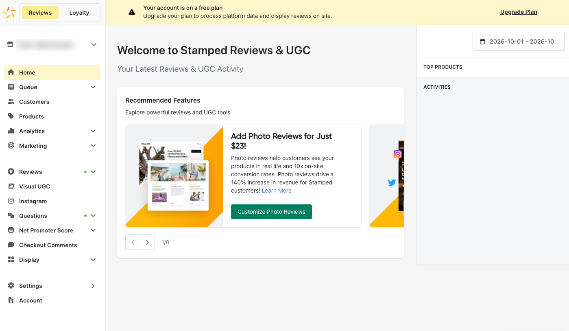Expand the Marketing submenu chevron
Viewport: 569px width, 331px height.
click(93, 146)
